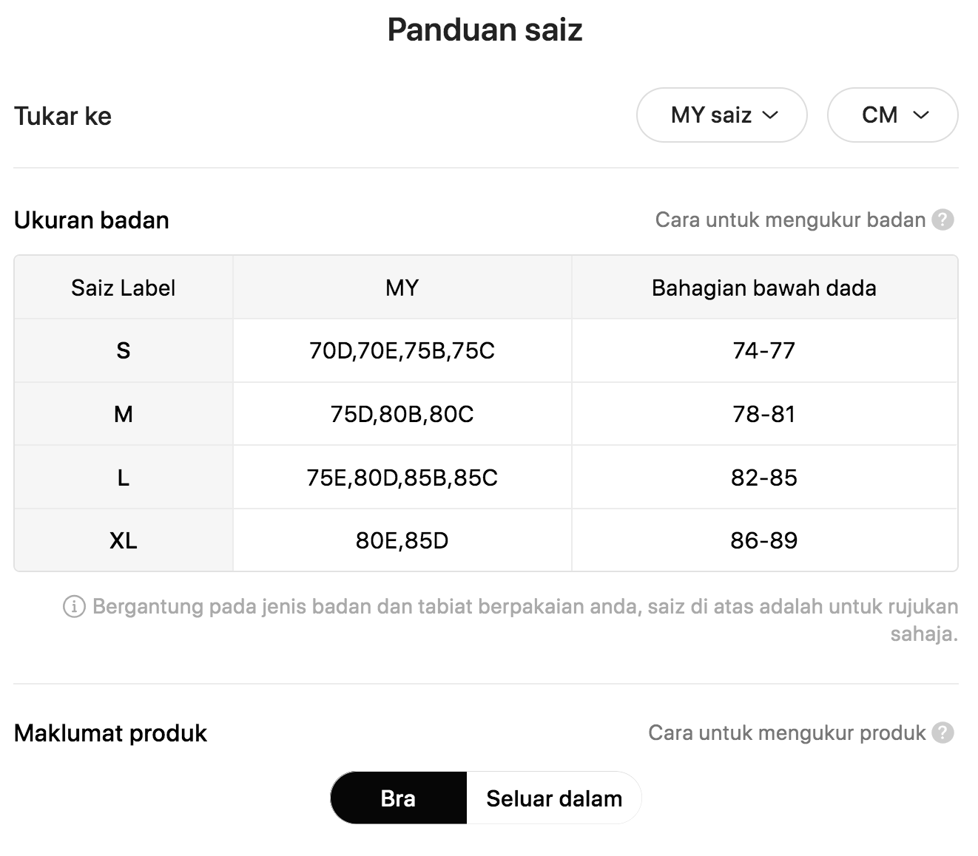This screenshot has width=978, height=856.
Task: Select the M size row label
Action: pyautogui.click(x=124, y=414)
